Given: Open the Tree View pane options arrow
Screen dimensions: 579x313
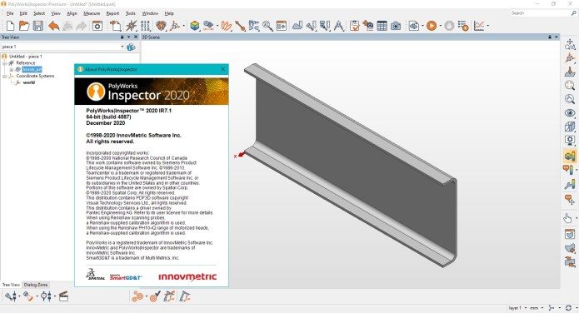Looking at the screenshot, I should coord(128,37).
